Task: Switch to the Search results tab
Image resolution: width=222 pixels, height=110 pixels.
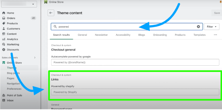Action: (x=62, y=35)
